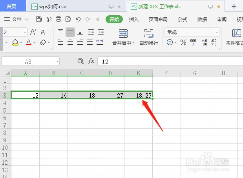Switch to the 页面布局 tab
This screenshot has height=178, width=243.
[x=158, y=19]
